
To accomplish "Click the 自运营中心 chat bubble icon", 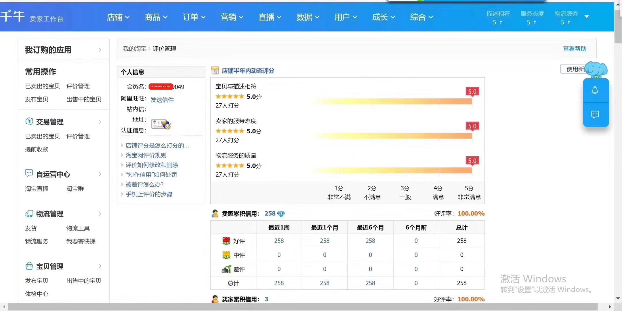I will (29, 173).
